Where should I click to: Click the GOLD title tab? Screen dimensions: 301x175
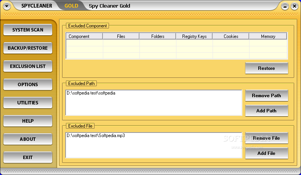[71, 6]
